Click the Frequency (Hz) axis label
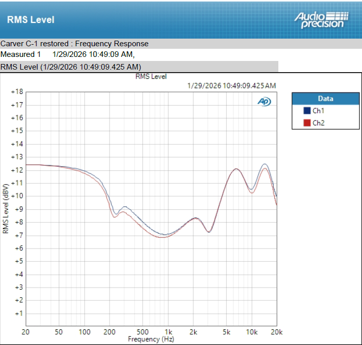The width and height of the screenshot is (362, 345). pyautogui.click(x=151, y=339)
